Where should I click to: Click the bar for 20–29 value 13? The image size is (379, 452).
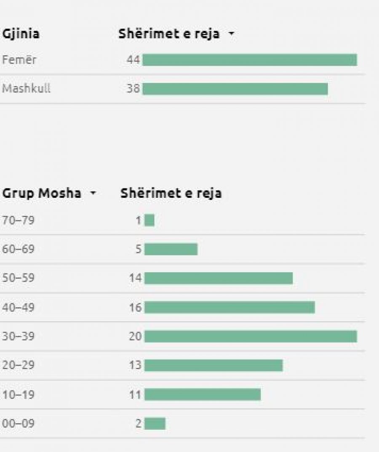(x=214, y=366)
